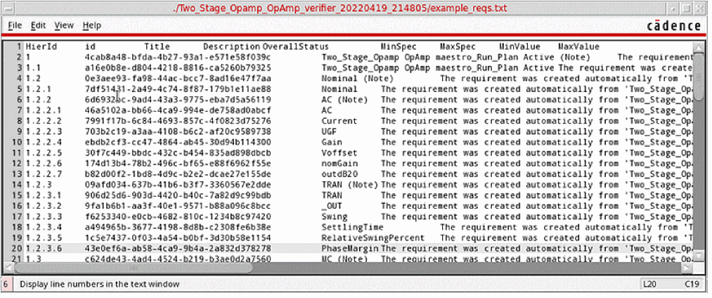Screen dimensions: 712x298
Task: Click the horizontal scrollbar left arrow
Action: 8,268
